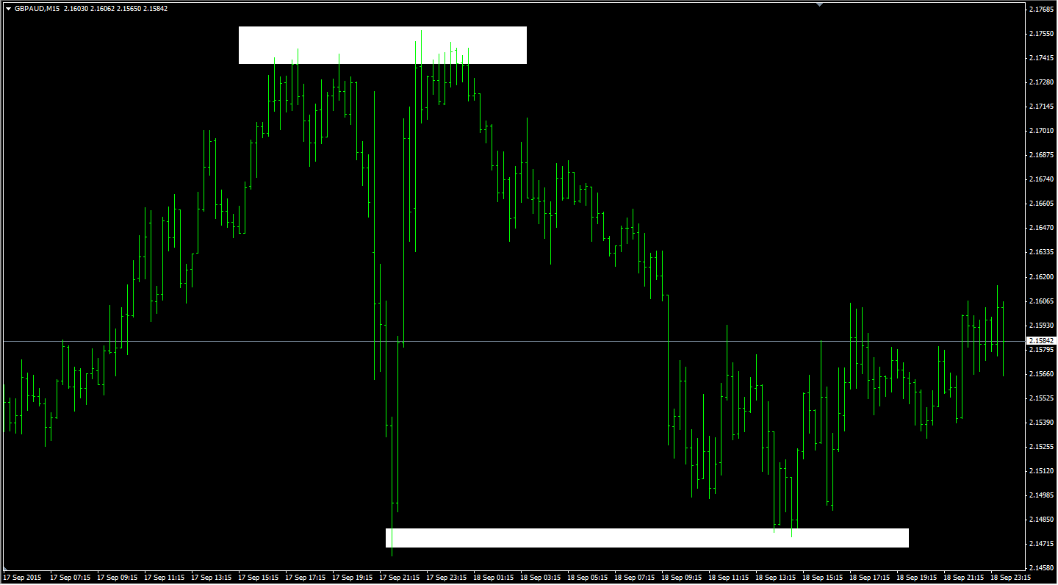Click the 2.17010 price axis value
The height and width of the screenshot is (585, 1058).
pos(1040,131)
